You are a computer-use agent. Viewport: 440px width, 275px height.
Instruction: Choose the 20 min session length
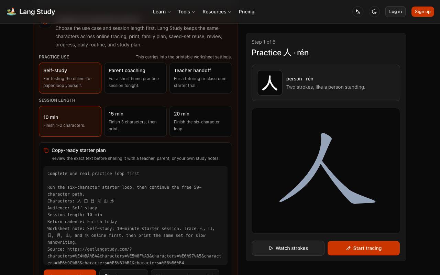tap(201, 121)
